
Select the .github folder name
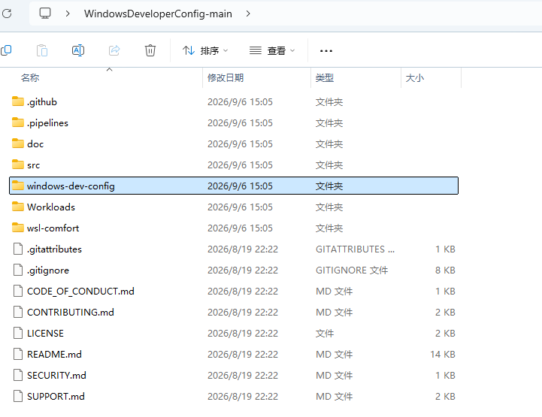[x=42, y=102]
